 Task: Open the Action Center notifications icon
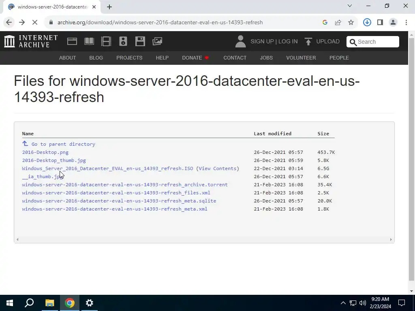click(402, 303)
